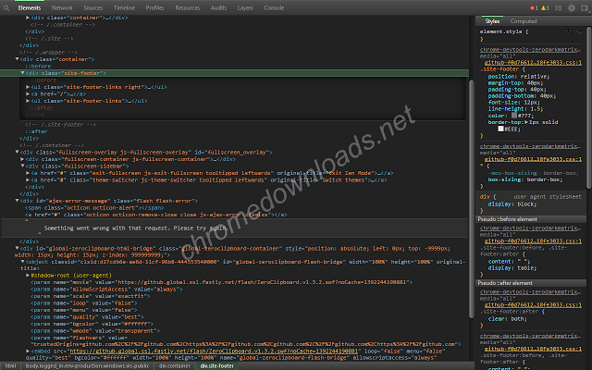
Task: Click the 'position: relative;' declaration
Action: (519, 76)
